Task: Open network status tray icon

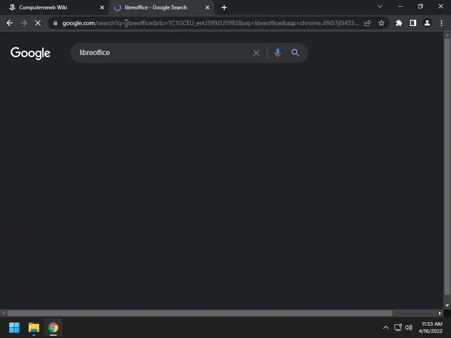Action: point(398,327)
